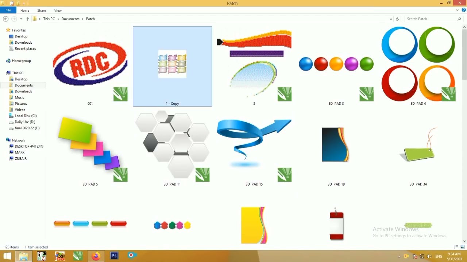Open the Help icon
This screenshot has width=467, height=262.
[464, 10]
